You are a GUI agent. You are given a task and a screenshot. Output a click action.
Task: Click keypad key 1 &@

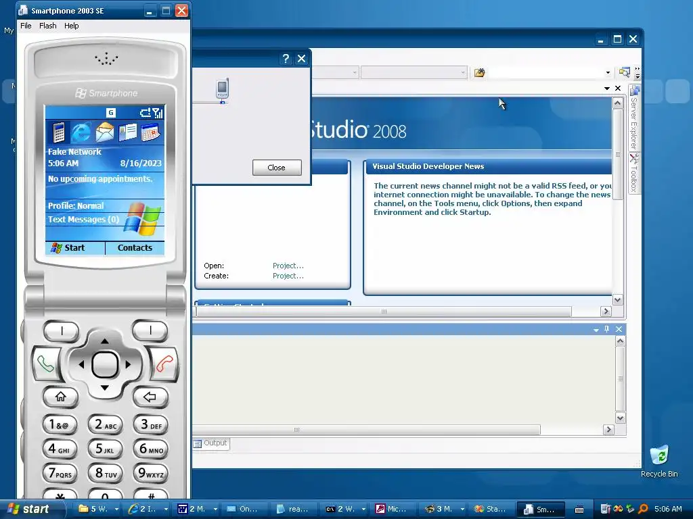[60, 425]
